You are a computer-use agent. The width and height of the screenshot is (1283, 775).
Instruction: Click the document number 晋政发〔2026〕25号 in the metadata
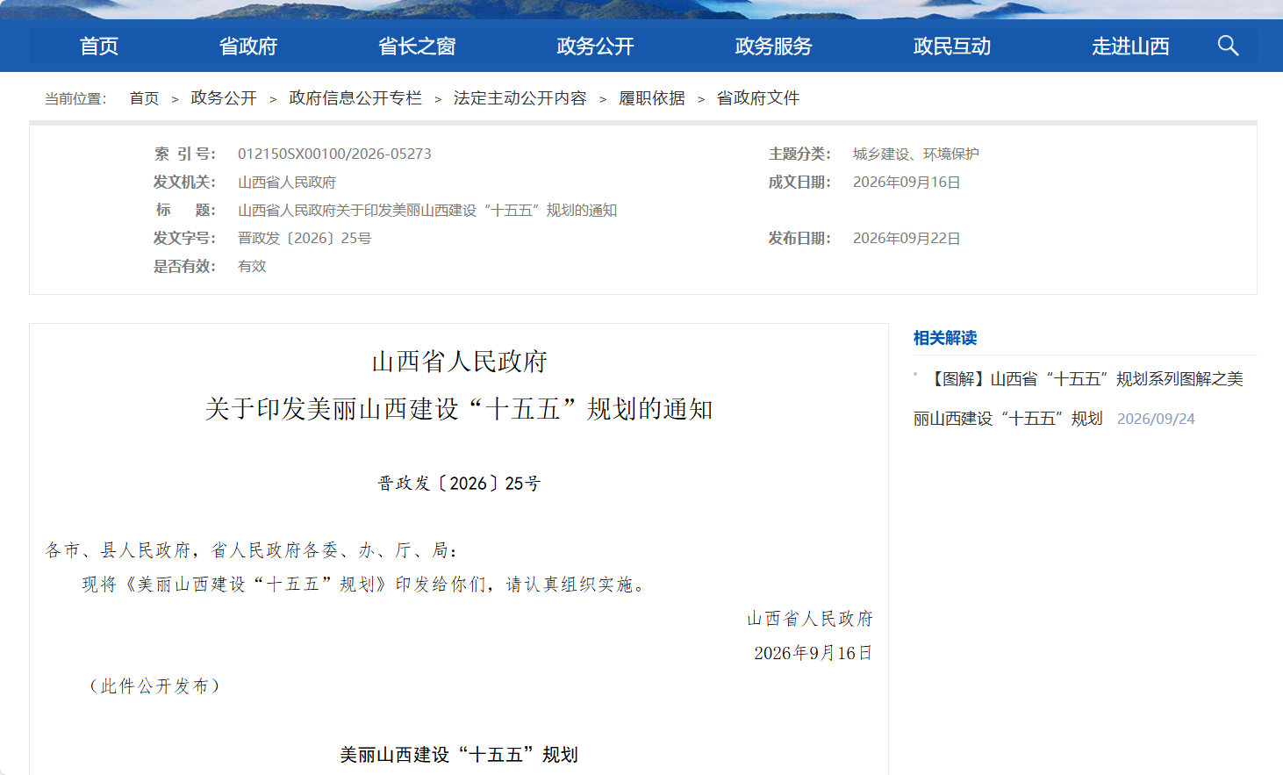(305, 238)
